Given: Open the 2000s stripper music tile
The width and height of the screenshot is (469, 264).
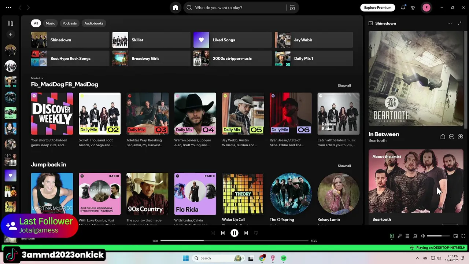Looking at the screenshot, I should pos(233,58).
